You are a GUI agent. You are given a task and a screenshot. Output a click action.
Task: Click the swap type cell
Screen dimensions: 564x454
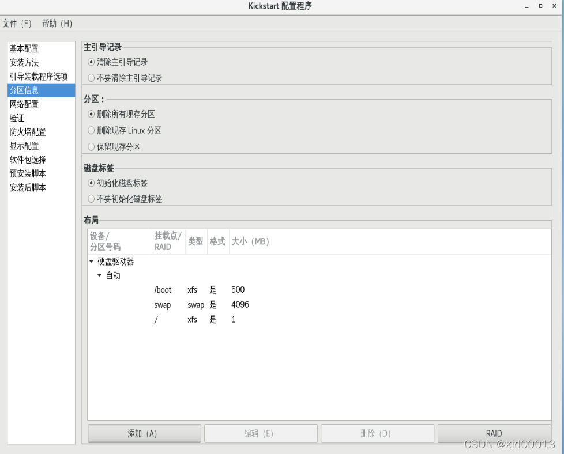195,305
